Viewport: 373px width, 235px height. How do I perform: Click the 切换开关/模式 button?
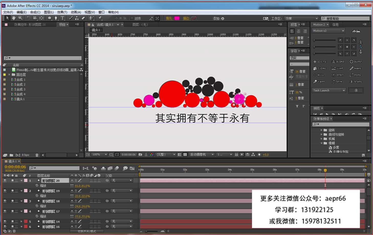87,231
